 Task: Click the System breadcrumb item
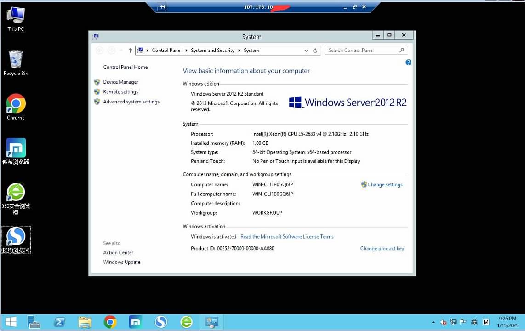(251, 50)
